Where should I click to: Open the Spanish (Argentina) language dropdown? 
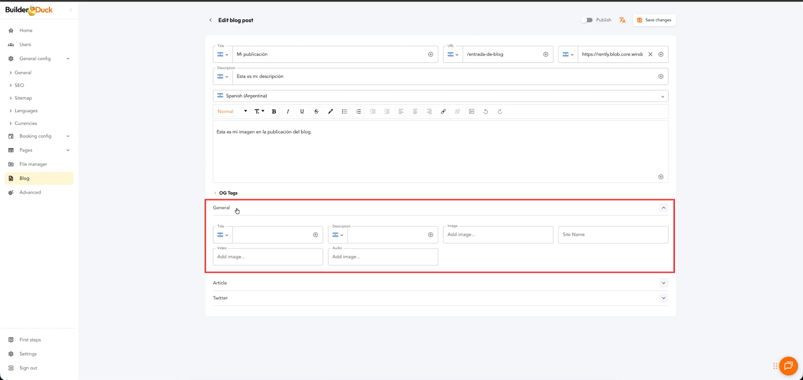click(440, 96)
